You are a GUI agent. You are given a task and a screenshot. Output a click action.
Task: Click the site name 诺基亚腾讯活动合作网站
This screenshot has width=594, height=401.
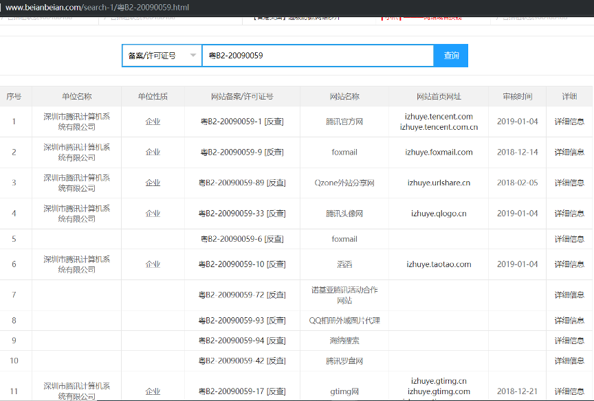coord(344,295)
